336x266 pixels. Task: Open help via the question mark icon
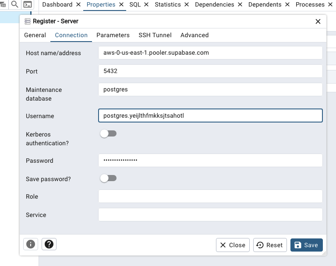pyautogui.click(x=49, y=245)
